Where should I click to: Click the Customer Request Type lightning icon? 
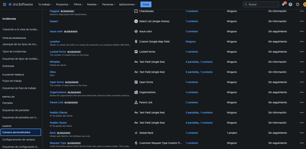click(136, 143)
